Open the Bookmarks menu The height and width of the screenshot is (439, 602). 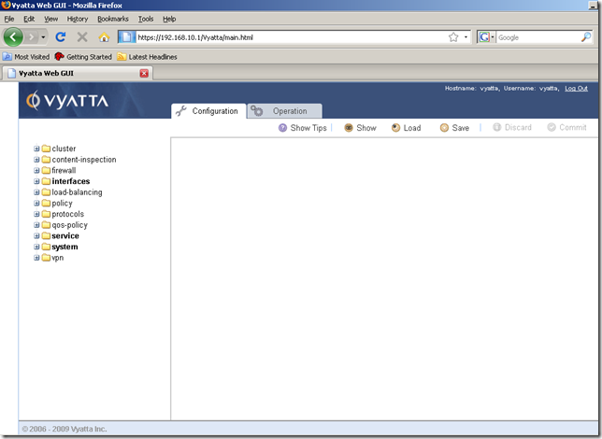click(113, 19)
